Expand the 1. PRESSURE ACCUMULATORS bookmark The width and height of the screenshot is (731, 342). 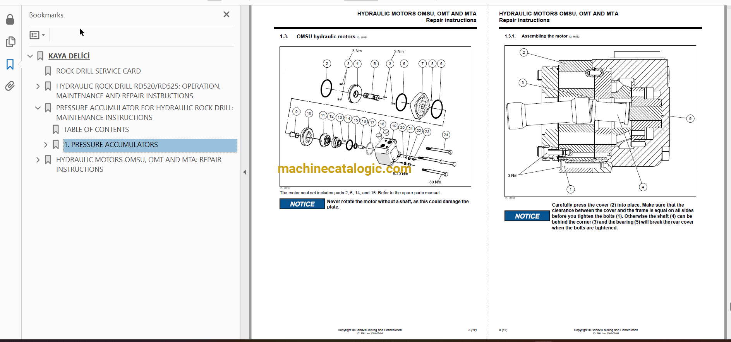point(46,145)
